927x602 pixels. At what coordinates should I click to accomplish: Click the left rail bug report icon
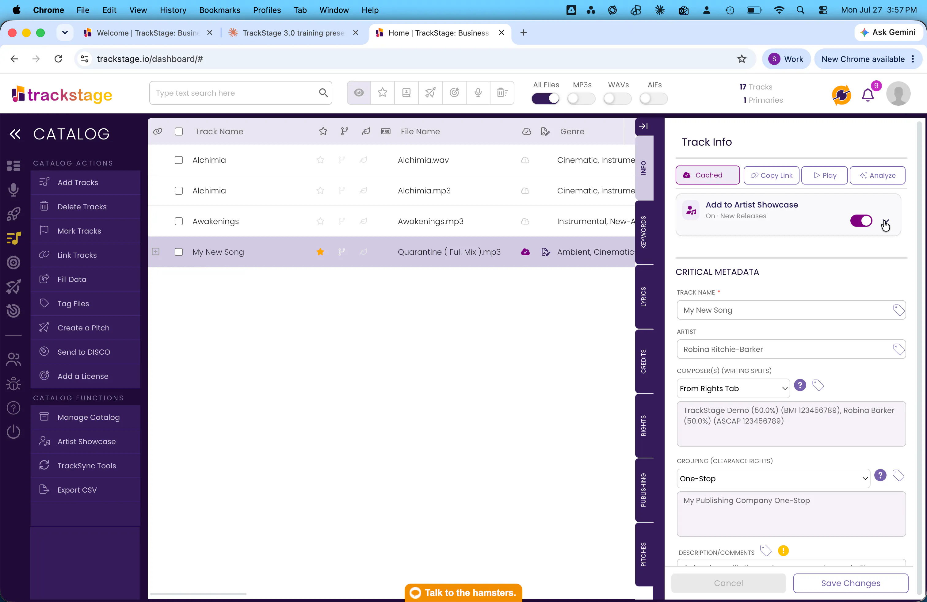(13, 384)
